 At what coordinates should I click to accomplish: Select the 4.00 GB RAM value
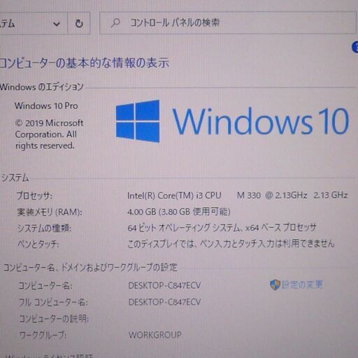pyautogui.click(x=179, y=212)
